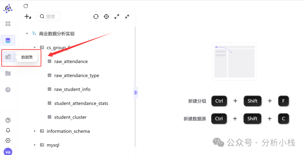Click the sync refresh tree icon
This screenshot has width=305, height=155.
click(x=96, y=17)
